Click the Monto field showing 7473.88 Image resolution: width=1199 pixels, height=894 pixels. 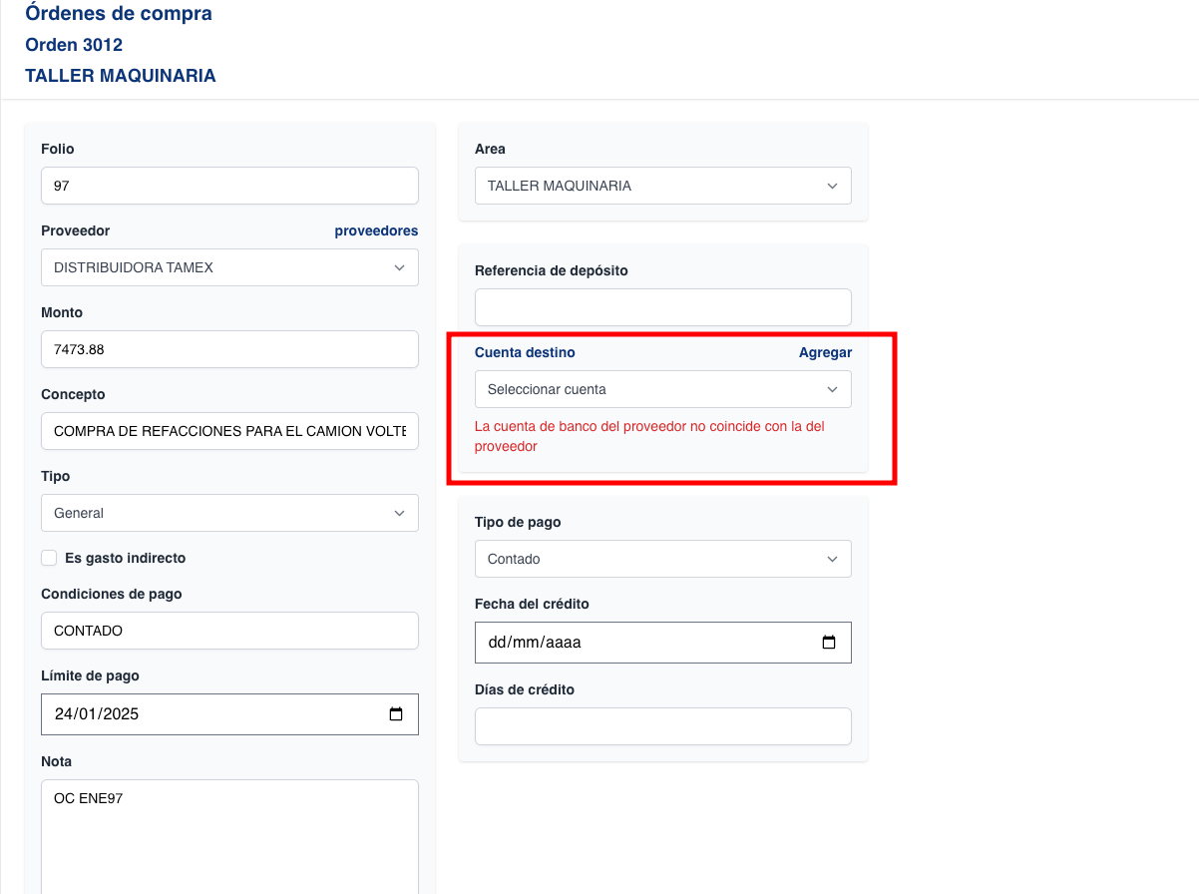click(229, 349)
